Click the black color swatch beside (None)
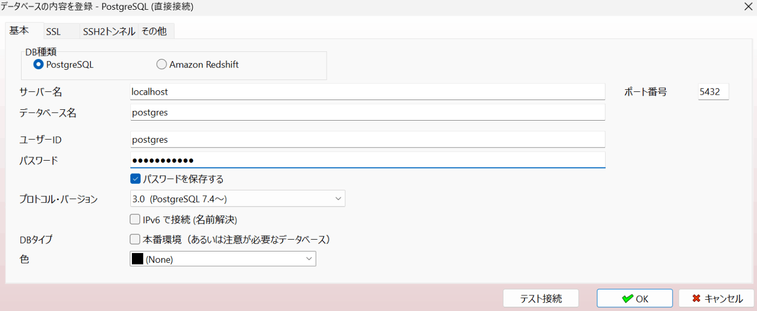The height and width of the screenshot is (311, 757). 137,259
